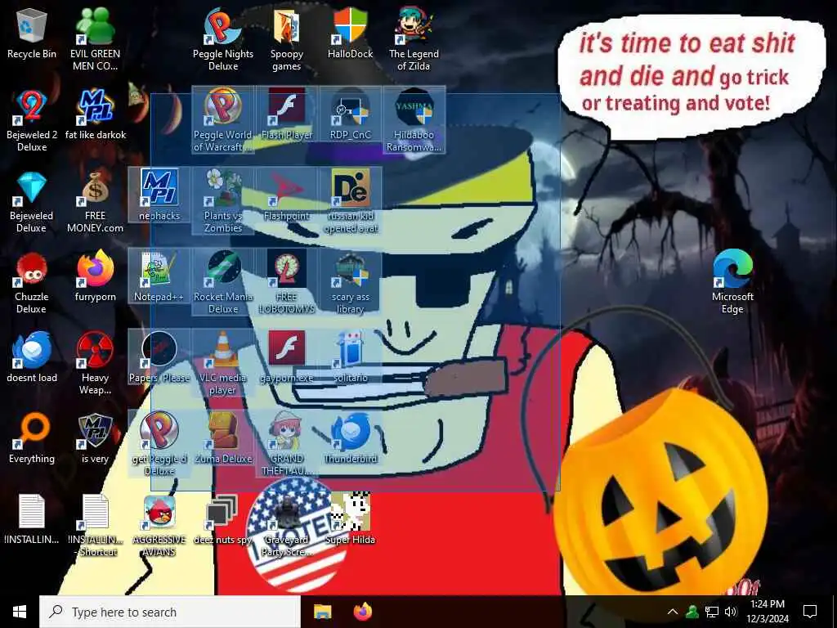The height and width of the screenshot is (628, 837).
Task: Select the neohacks shortcut
Action: [x=159, y=195]
